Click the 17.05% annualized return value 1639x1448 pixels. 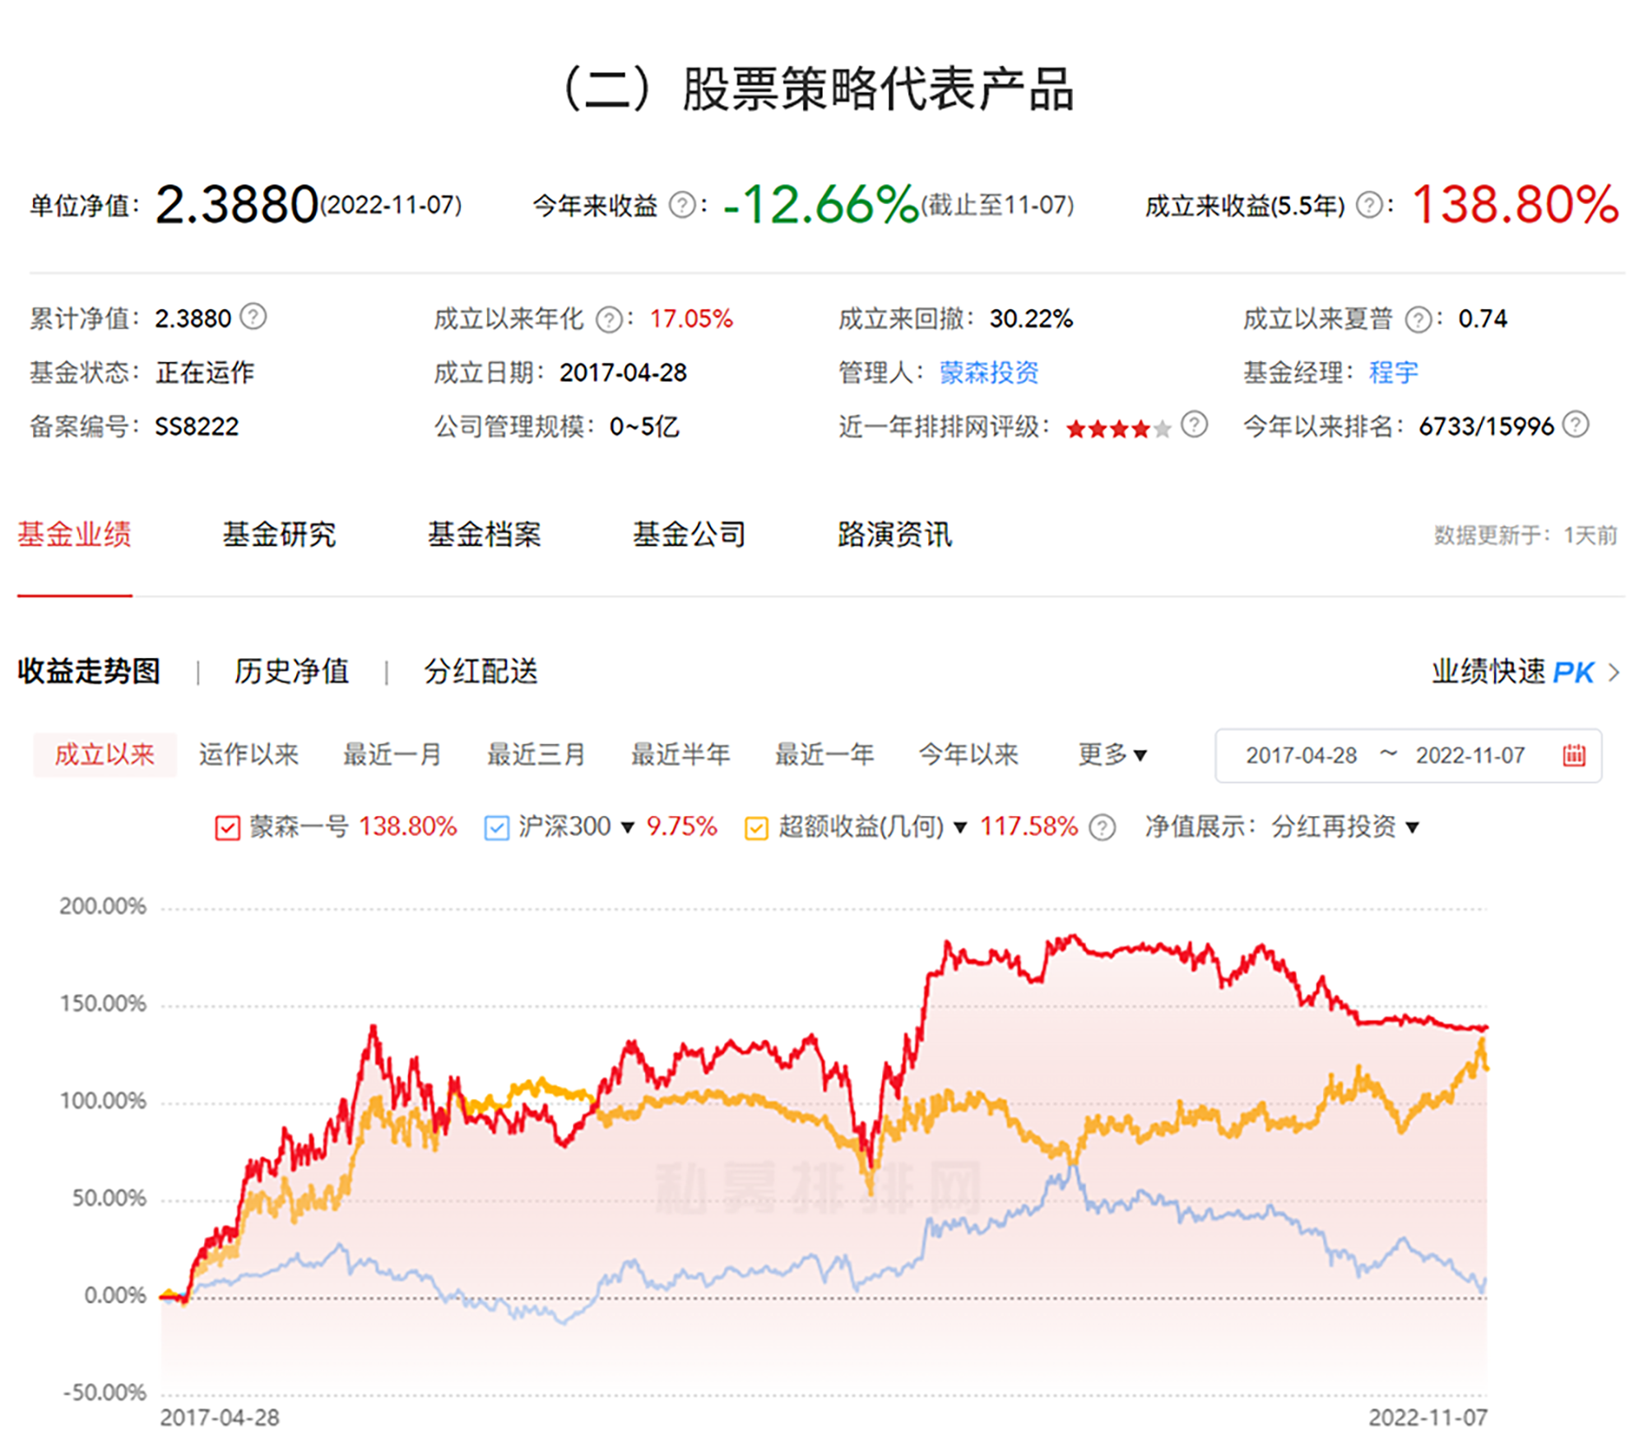click(691, 319)
